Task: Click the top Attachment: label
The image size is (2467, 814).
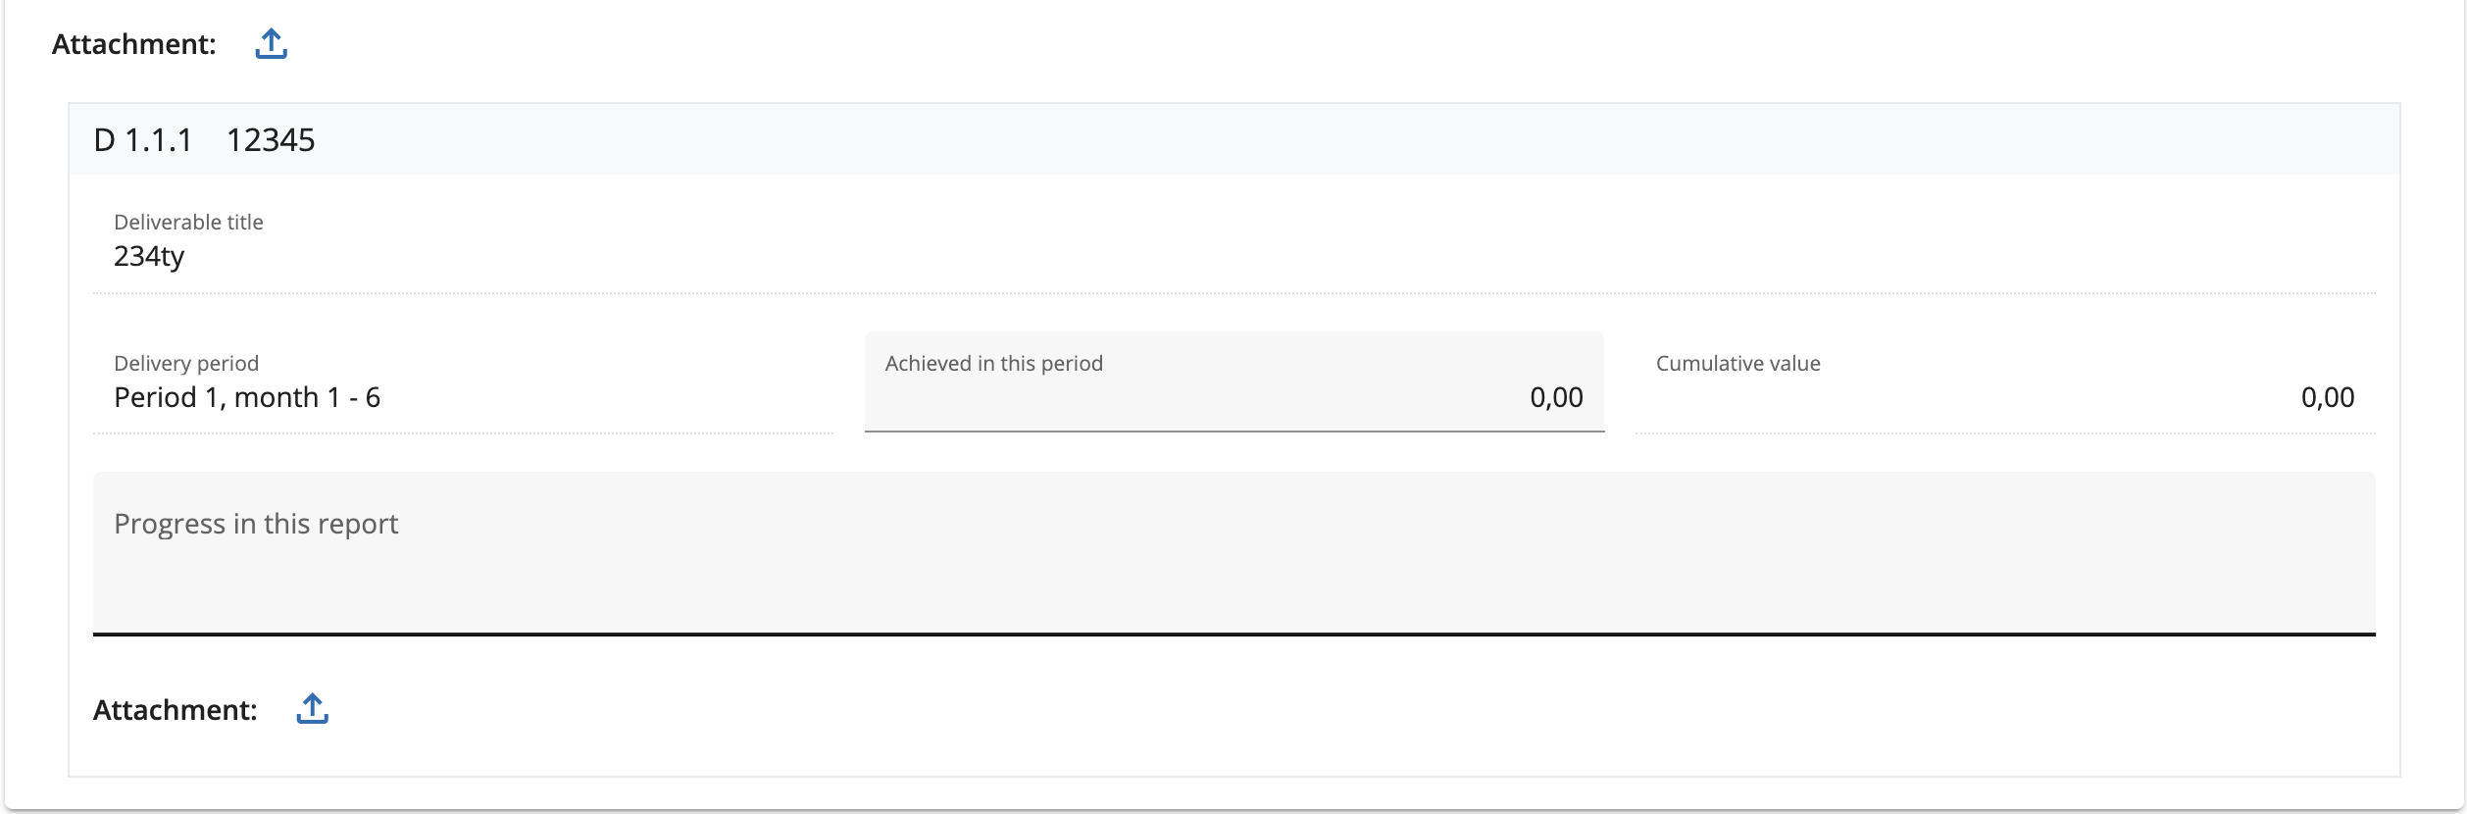Action: 133,44
